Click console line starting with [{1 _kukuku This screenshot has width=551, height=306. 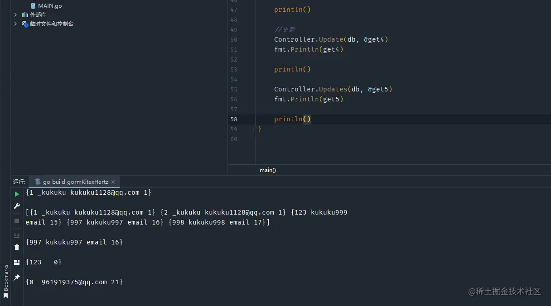[186, 212]
